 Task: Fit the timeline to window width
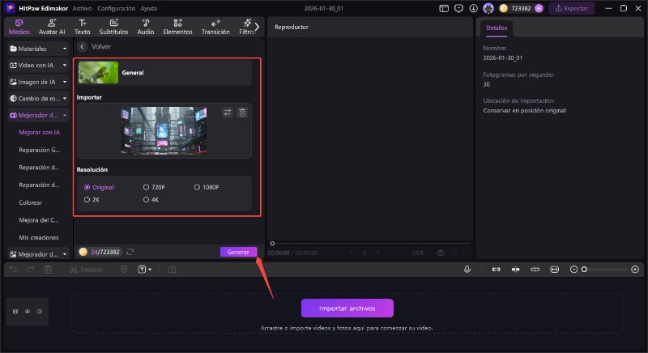[554, 269]
